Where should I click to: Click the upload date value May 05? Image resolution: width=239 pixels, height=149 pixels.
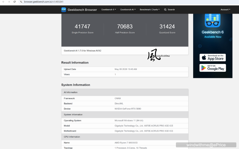[126, 69]
